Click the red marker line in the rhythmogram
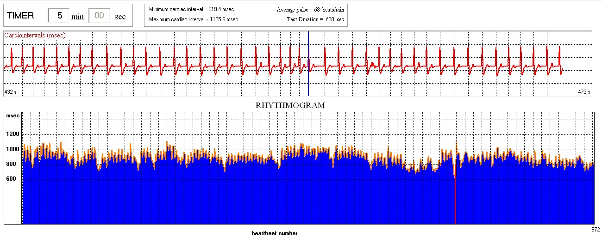 [455, 194]
